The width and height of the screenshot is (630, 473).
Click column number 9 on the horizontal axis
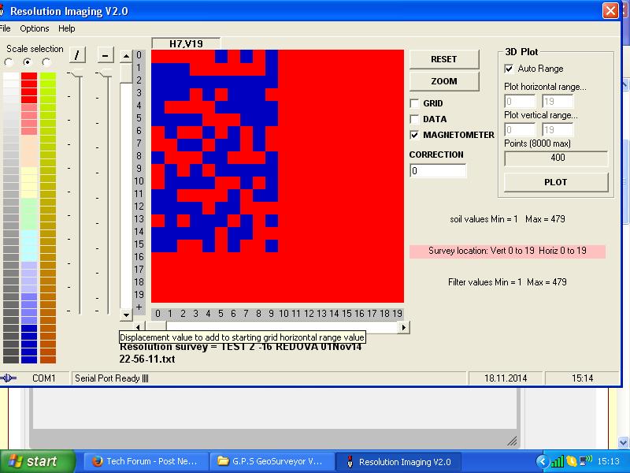[271, 314]
